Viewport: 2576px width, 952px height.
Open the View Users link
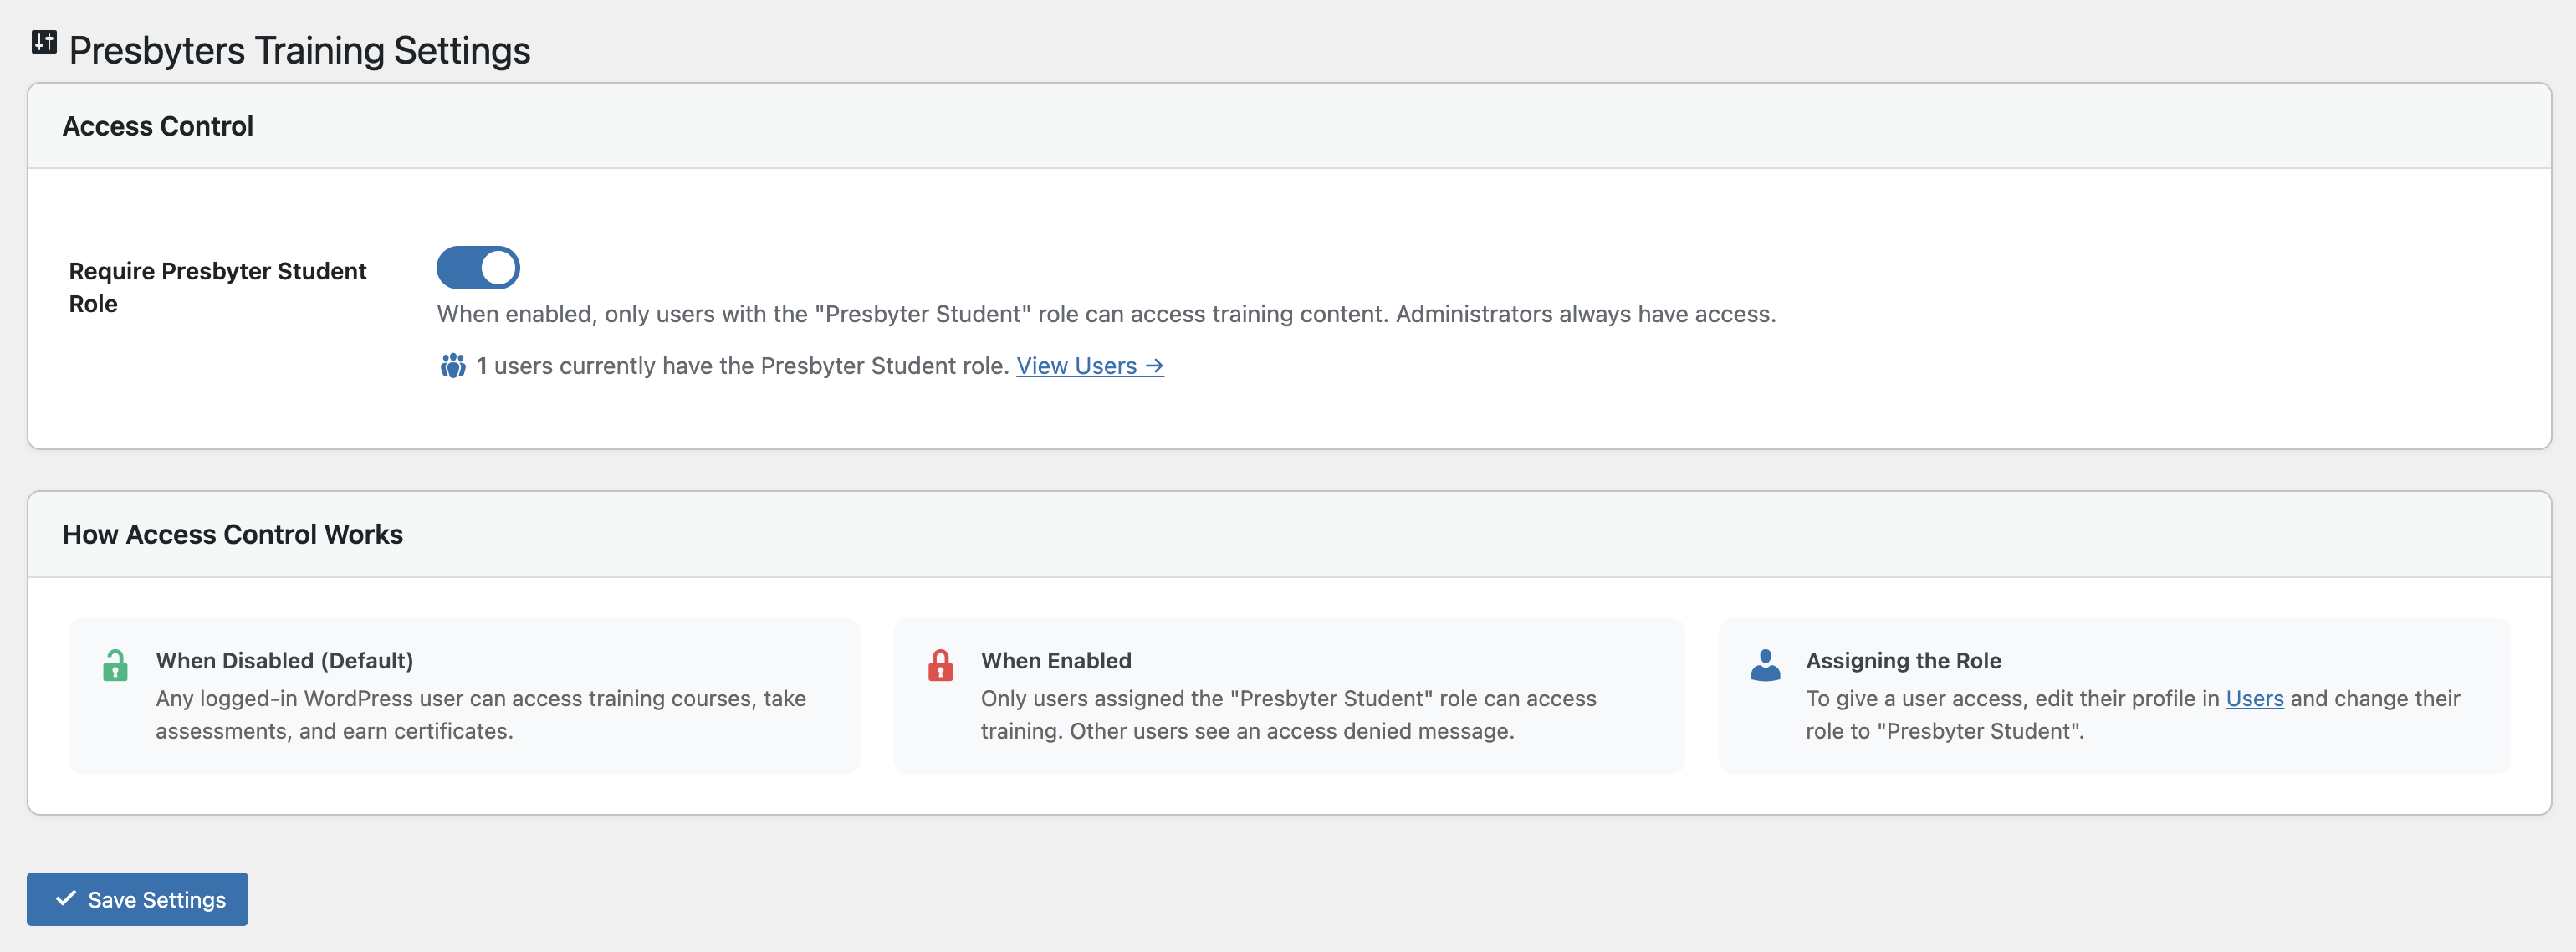pos(1089,366)
